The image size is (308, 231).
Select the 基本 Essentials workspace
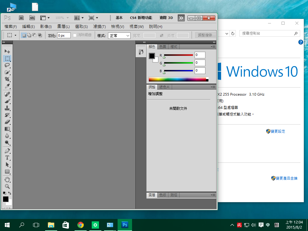click(119, 18)
